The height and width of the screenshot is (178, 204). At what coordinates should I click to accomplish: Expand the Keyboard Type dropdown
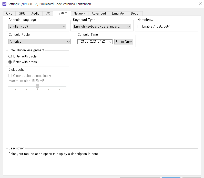pyautogui.click(x=102, y=27)
